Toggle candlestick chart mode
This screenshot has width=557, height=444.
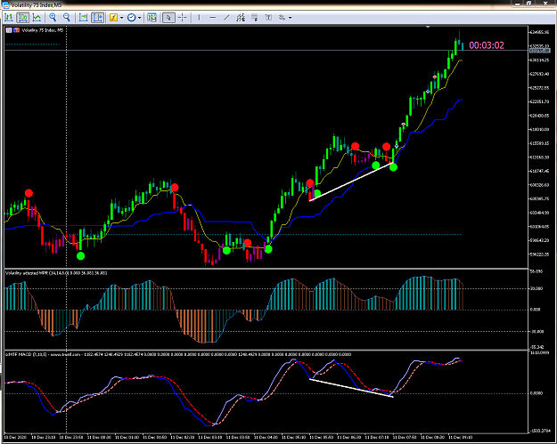coord(23,18)
